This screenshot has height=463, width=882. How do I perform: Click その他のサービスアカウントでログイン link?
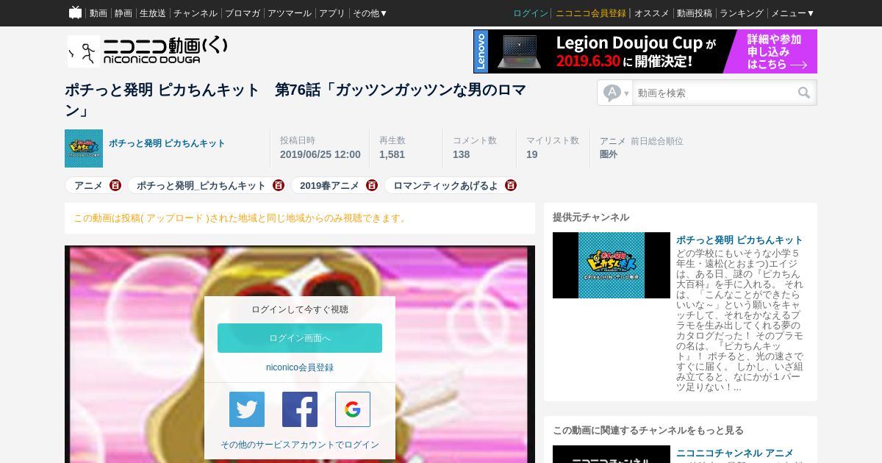[300, 445]
